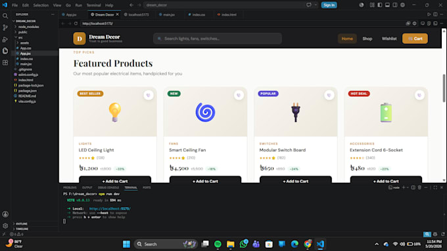Click the Smart Ceiling Fan product image
Screen dimensions: 447x251
205,112
